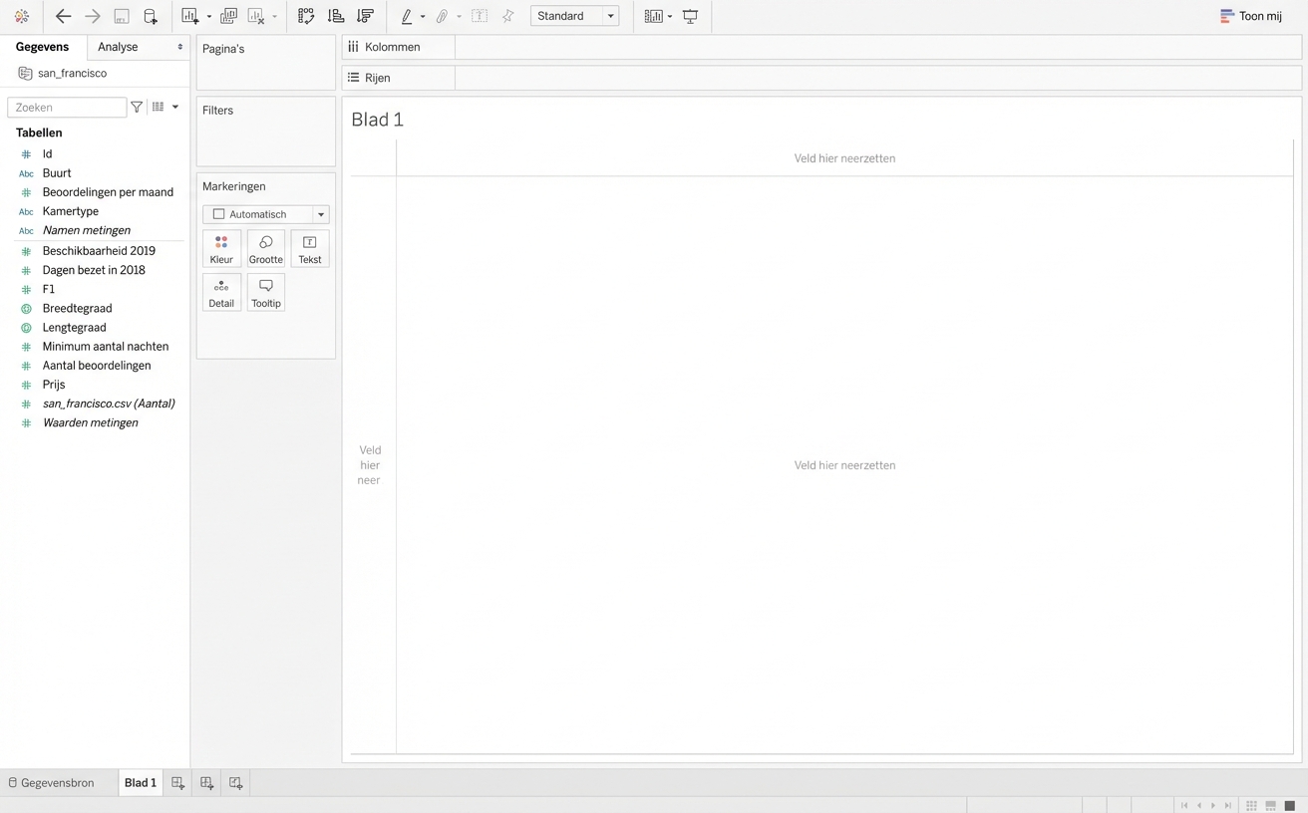
Task: Add a new data source
Action: pos(151,16)
